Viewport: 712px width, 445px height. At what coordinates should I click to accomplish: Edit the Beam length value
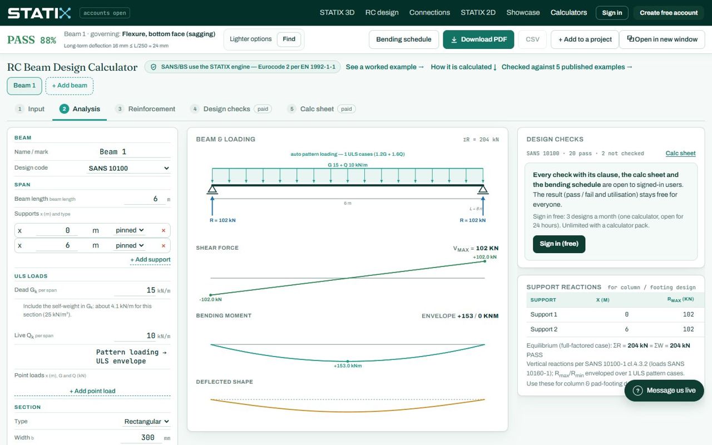pos(145,199)
